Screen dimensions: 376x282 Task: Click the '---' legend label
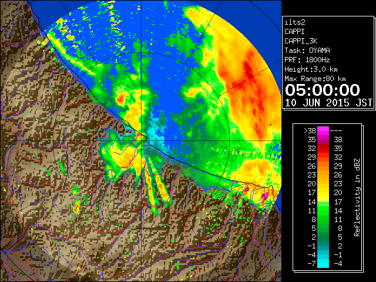[x=336, y=131]
